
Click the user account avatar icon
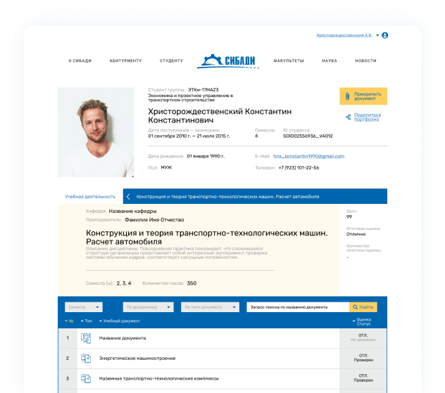pos(384,35)
